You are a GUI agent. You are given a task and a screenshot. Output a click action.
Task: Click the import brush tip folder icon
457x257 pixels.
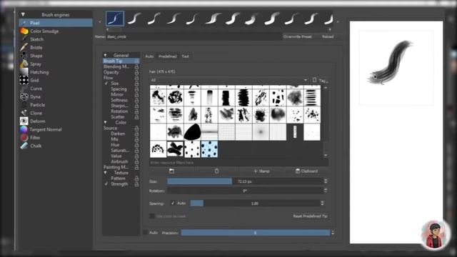171,171
